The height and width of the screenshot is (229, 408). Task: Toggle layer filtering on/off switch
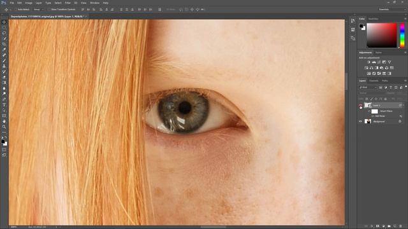pos(405,87)
